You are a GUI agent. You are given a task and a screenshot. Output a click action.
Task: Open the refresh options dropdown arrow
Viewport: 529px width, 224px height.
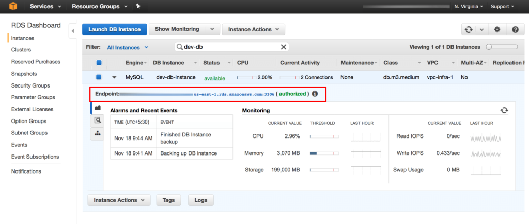click(x=481, y=29)
